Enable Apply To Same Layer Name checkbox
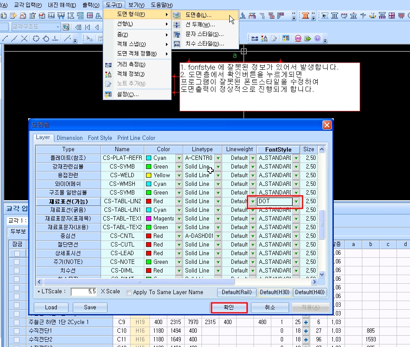The image size is (410, 347). (129, 292)
